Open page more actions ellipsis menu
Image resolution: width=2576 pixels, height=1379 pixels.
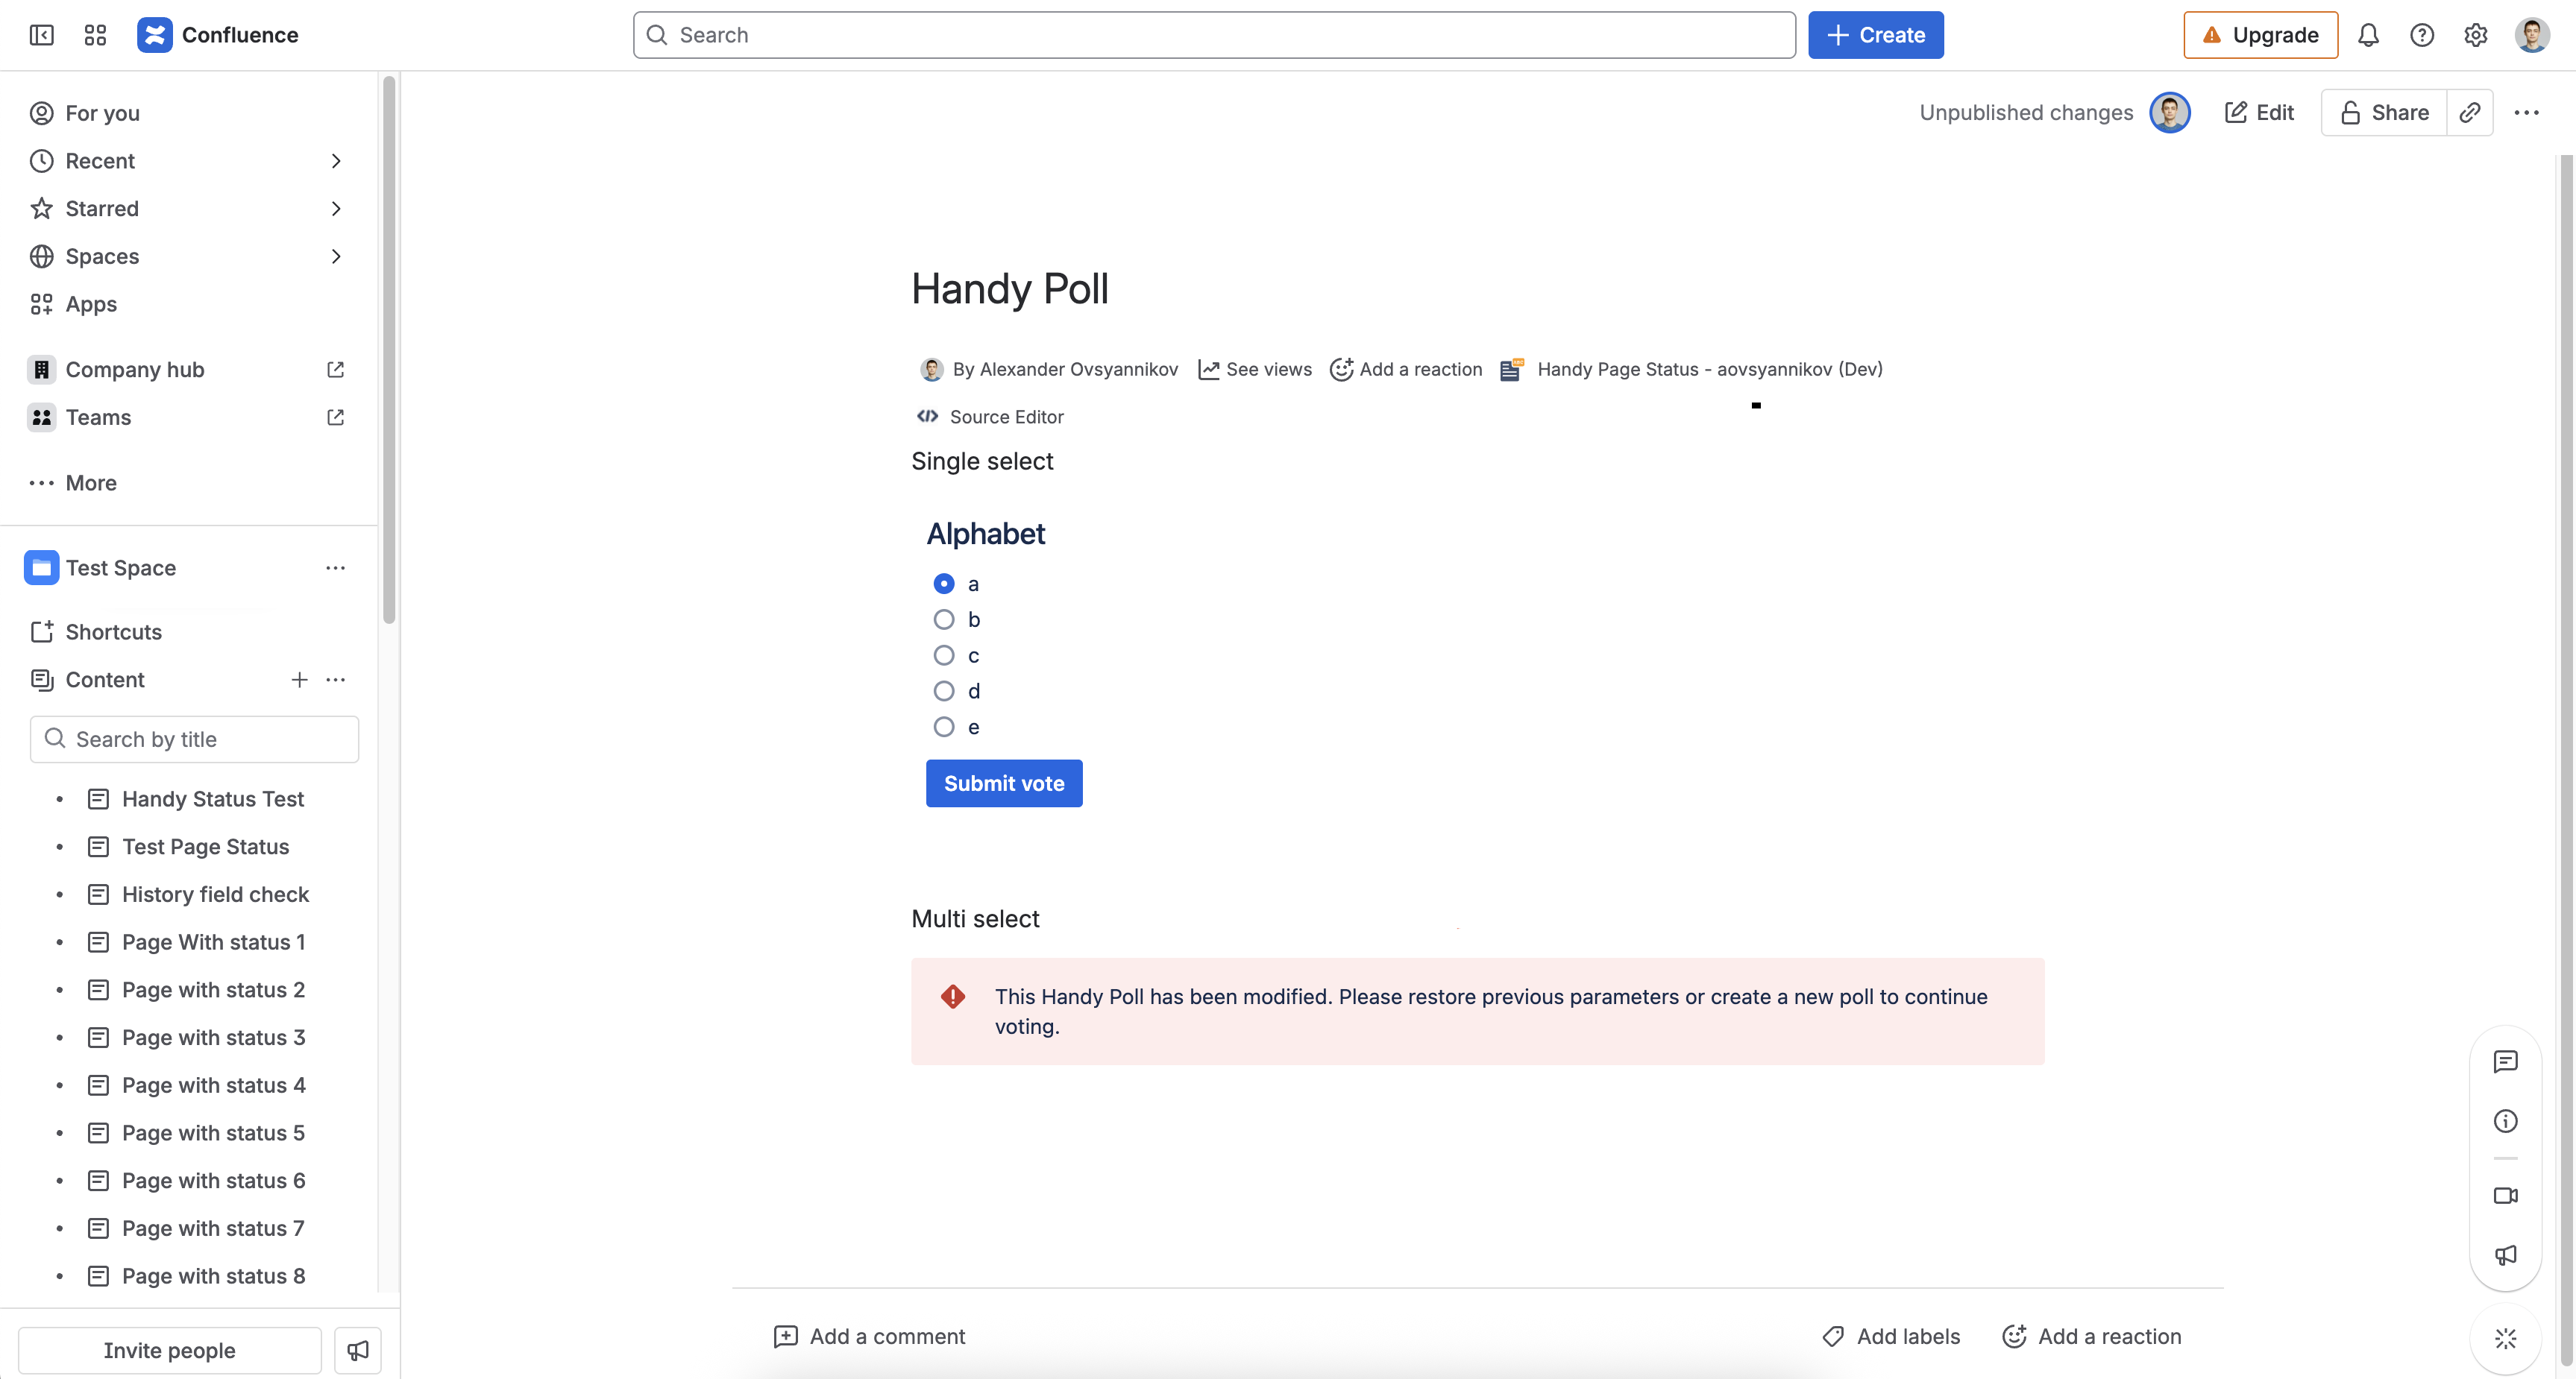pyautogui.click(x=2526, y=113)
